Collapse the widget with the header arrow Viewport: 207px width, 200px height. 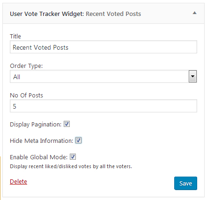(194, 13)
